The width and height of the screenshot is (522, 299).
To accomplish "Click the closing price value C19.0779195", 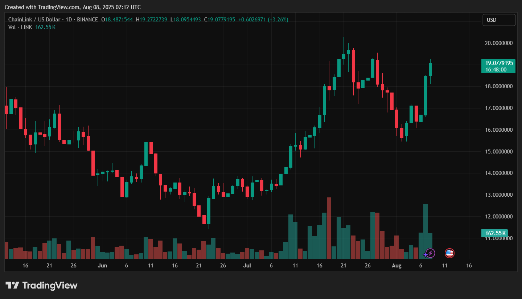I will [219, 20].
